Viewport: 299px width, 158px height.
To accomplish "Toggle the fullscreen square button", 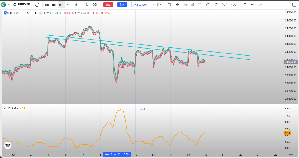I will click(294, 5).
